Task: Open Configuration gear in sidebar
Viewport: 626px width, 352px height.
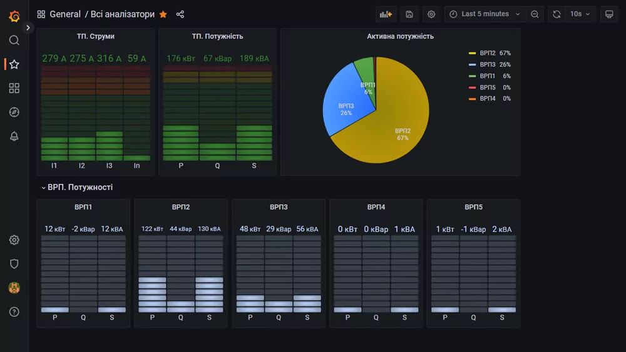Action: click(14, 240)
